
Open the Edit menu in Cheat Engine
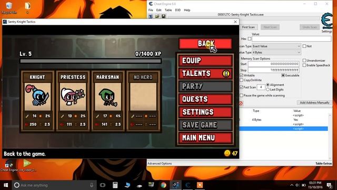pyautogui.click(x=158, y=10)
